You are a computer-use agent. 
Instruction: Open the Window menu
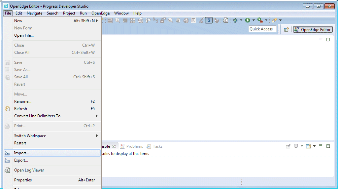point(121,13)
